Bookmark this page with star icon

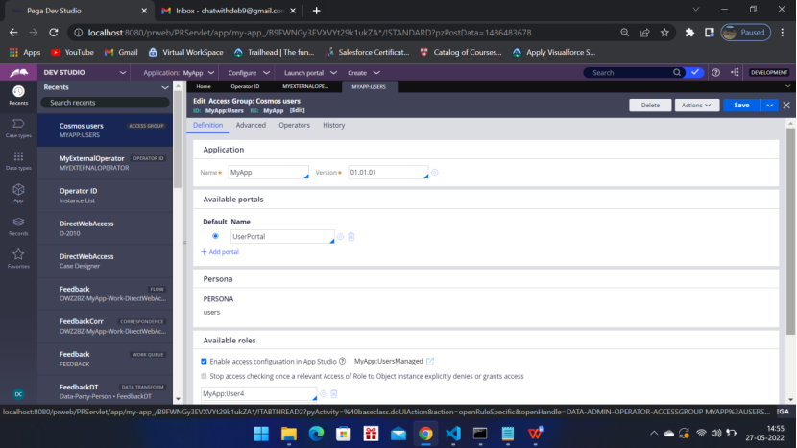pos(664,33)
